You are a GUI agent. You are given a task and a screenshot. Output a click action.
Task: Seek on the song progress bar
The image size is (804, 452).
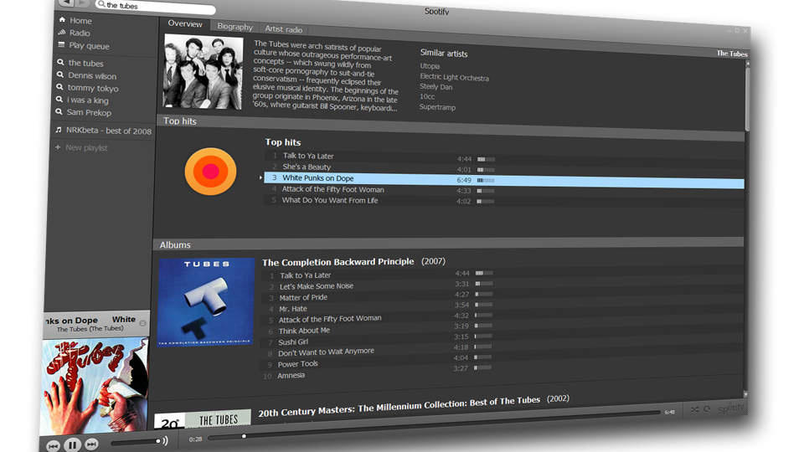point(434,424)
